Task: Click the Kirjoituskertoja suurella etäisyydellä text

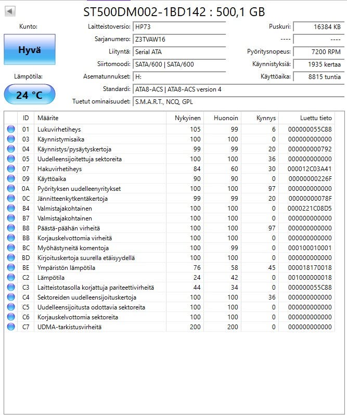Action: point(86,258)
